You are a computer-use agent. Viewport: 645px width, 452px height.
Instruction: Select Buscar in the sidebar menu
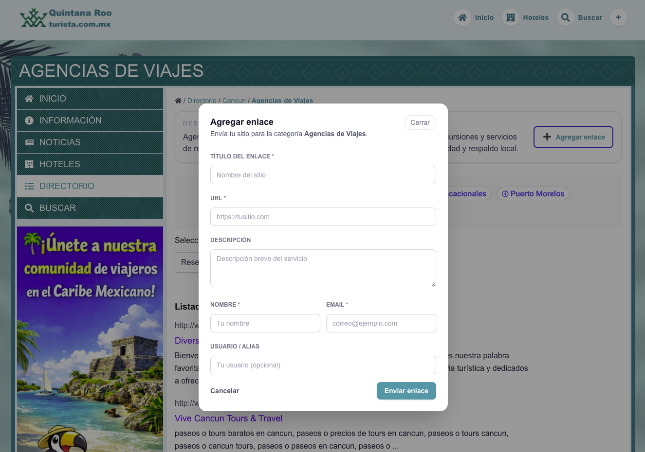coord(57,208)
